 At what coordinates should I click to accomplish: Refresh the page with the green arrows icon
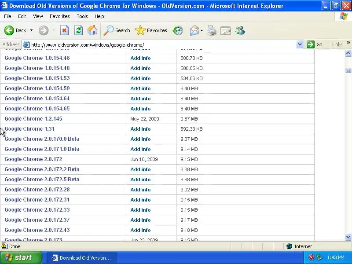(79, 30)
